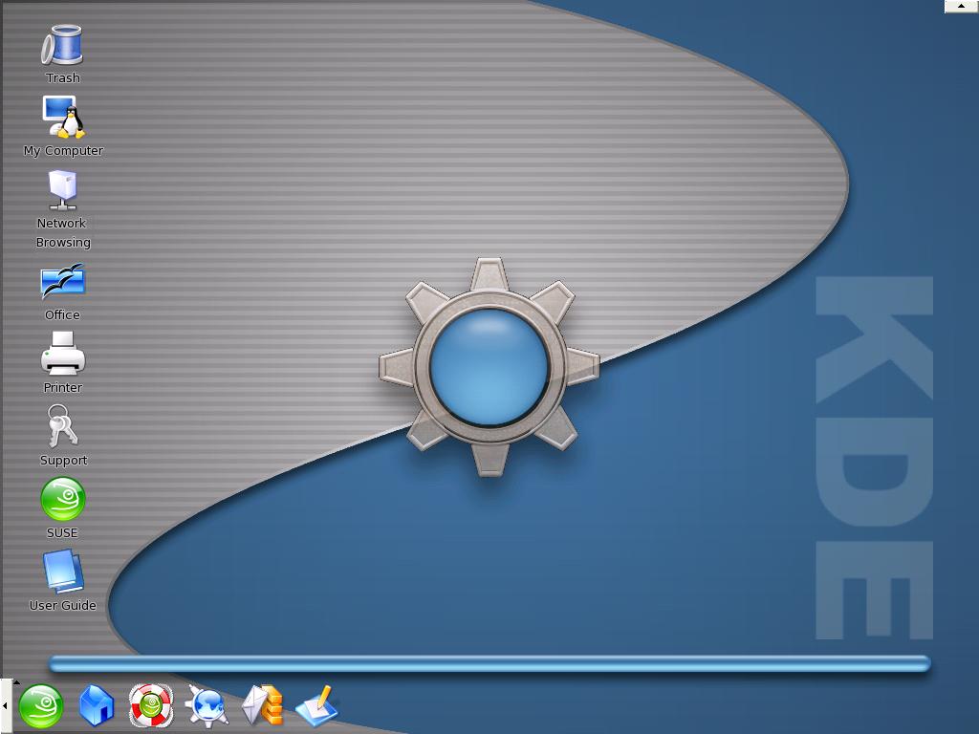Image resolution: width=979 pixels, height=734 pixels.
Task: Launch the Konqueror globe browser icon
Action: (207, 706)
